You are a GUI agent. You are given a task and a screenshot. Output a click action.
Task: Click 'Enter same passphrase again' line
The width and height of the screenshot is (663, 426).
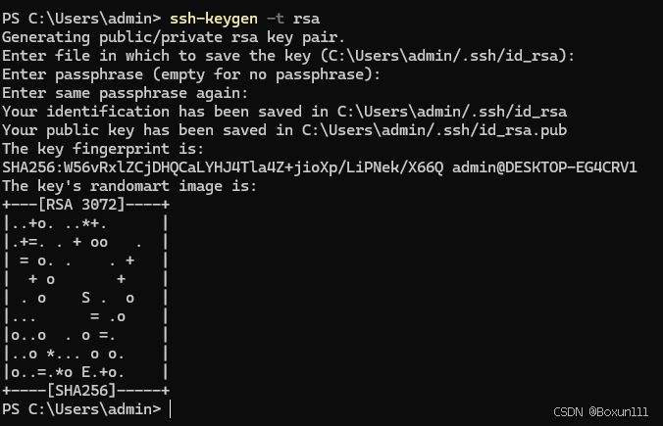pyautogui.click(x=126, y=93)
